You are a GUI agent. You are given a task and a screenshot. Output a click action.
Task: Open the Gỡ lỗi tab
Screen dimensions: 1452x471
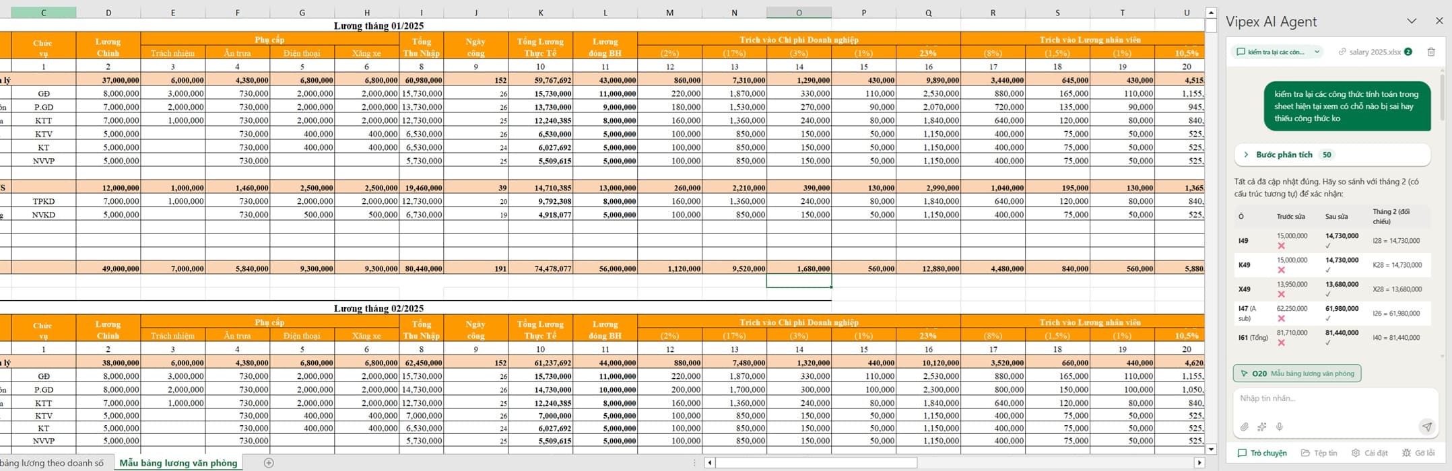pos(1418,453)
